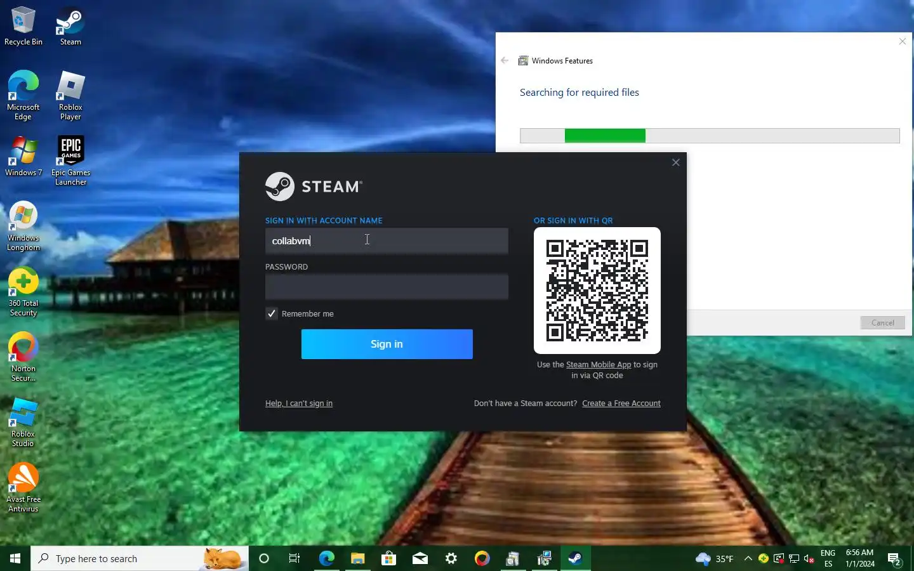Open Roblox Player desktop shortcut
The width and height of the screenshot is (914, 571).
pyautogui.click(x=70, y=95)
